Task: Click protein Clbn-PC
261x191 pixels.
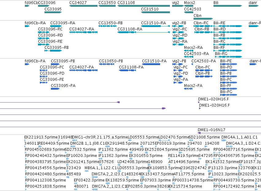Action: click(x=203, y=67)
